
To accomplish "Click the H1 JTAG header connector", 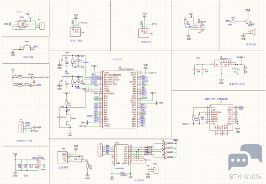I will click(21, 127).
